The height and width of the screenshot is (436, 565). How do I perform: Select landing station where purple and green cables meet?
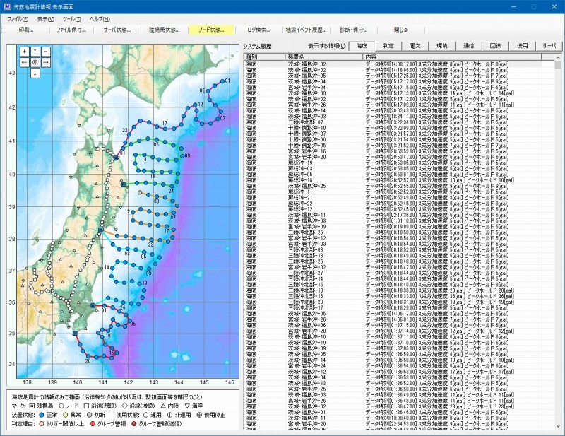pyautogui.click(x=116, y=158)
